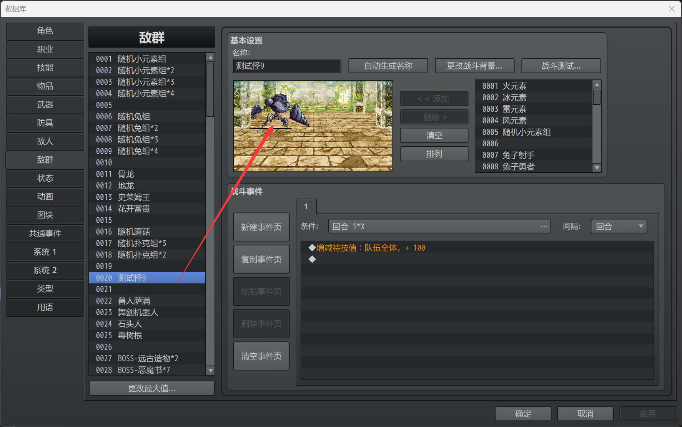Screen dimensions: 682x427
Task: Open the 间隔 回合 dropdown
Action: pos(619,226)
